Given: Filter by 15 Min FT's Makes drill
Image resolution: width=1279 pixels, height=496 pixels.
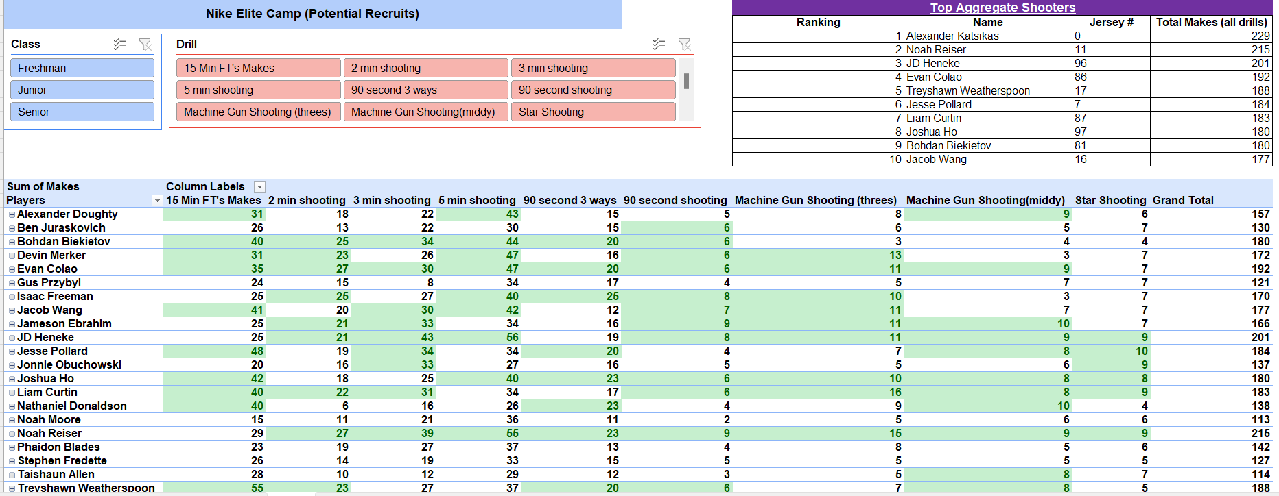Looking at the screenshot, I should coord(259,68).
